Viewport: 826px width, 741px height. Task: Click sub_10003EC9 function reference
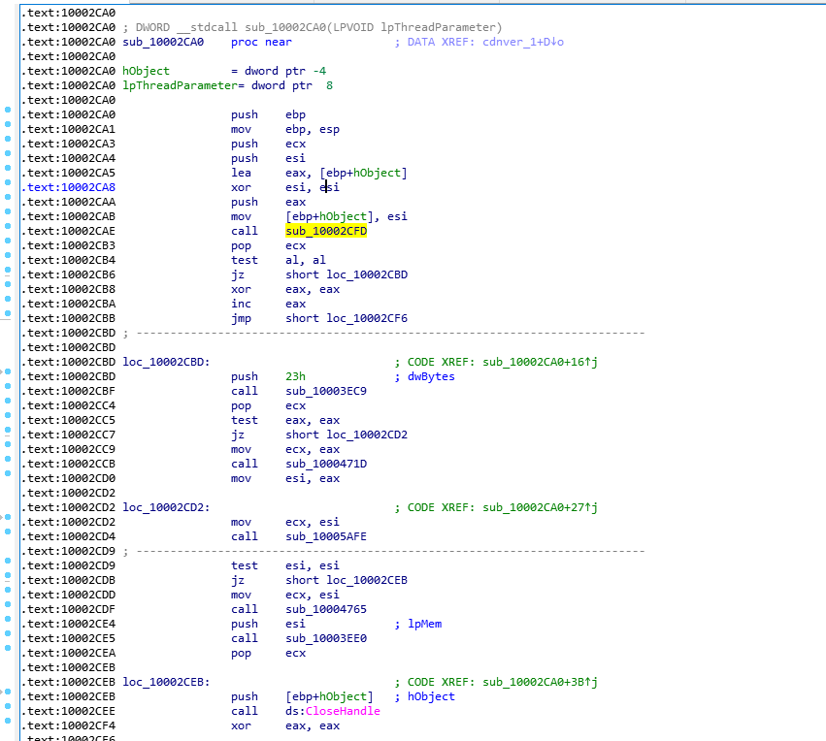click(x=325, y=391)
